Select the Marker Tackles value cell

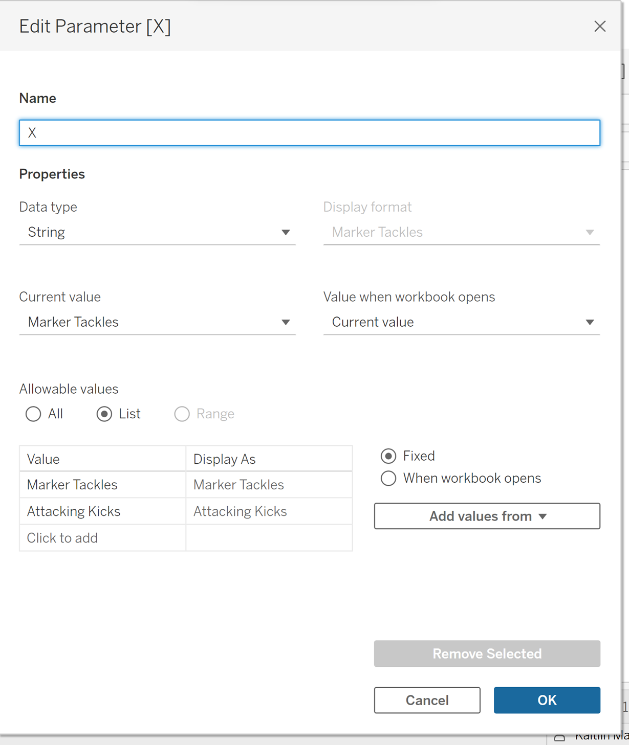point(102,485)
